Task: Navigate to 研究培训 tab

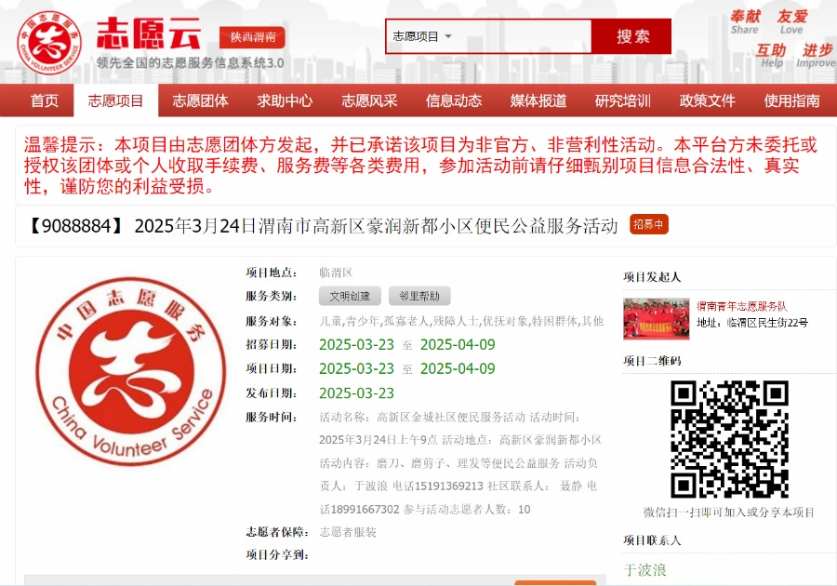Action: 623,100
